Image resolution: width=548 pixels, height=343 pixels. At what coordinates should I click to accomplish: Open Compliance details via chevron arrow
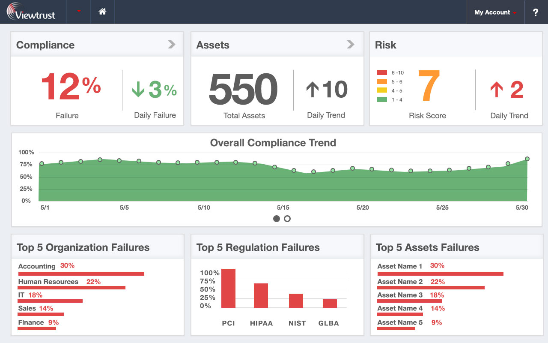point(172,45)
